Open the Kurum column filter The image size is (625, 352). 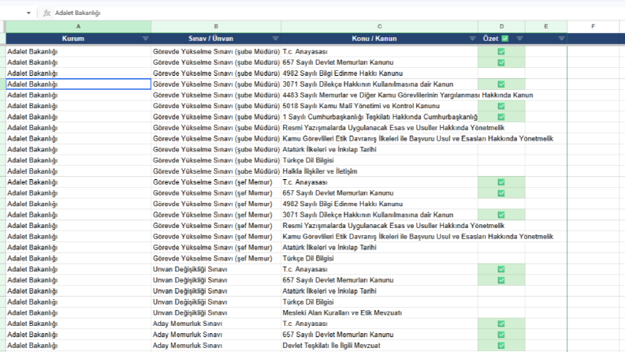pyautogui.click(x=146, y=39)
